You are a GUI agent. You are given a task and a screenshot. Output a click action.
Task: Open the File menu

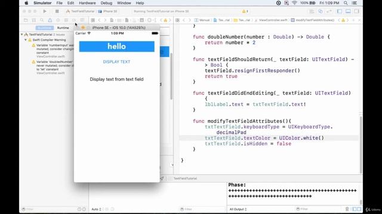coord(60,3)
